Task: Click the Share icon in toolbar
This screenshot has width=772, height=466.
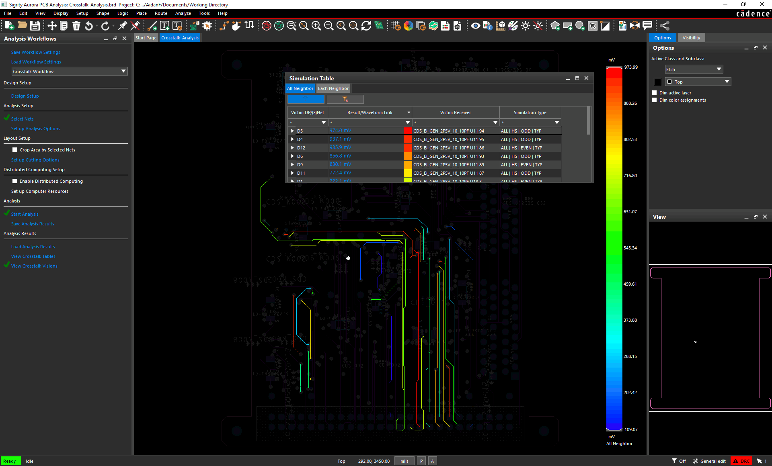Action: pyautogui.click(x=665, y=26)
